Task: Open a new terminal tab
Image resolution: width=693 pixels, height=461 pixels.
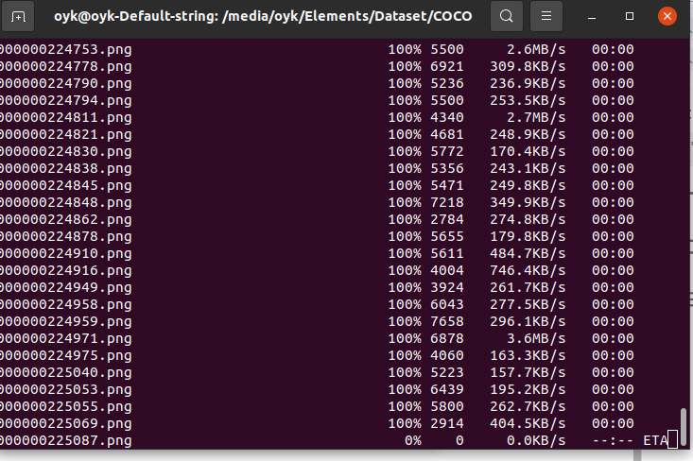Action: [x=18, y=17]
